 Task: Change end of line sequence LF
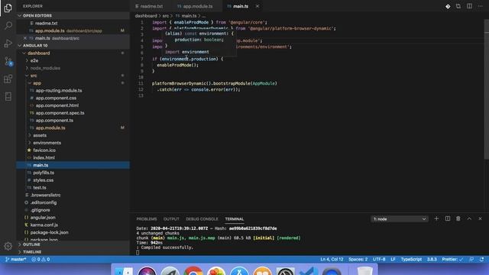tap(393, 260)
